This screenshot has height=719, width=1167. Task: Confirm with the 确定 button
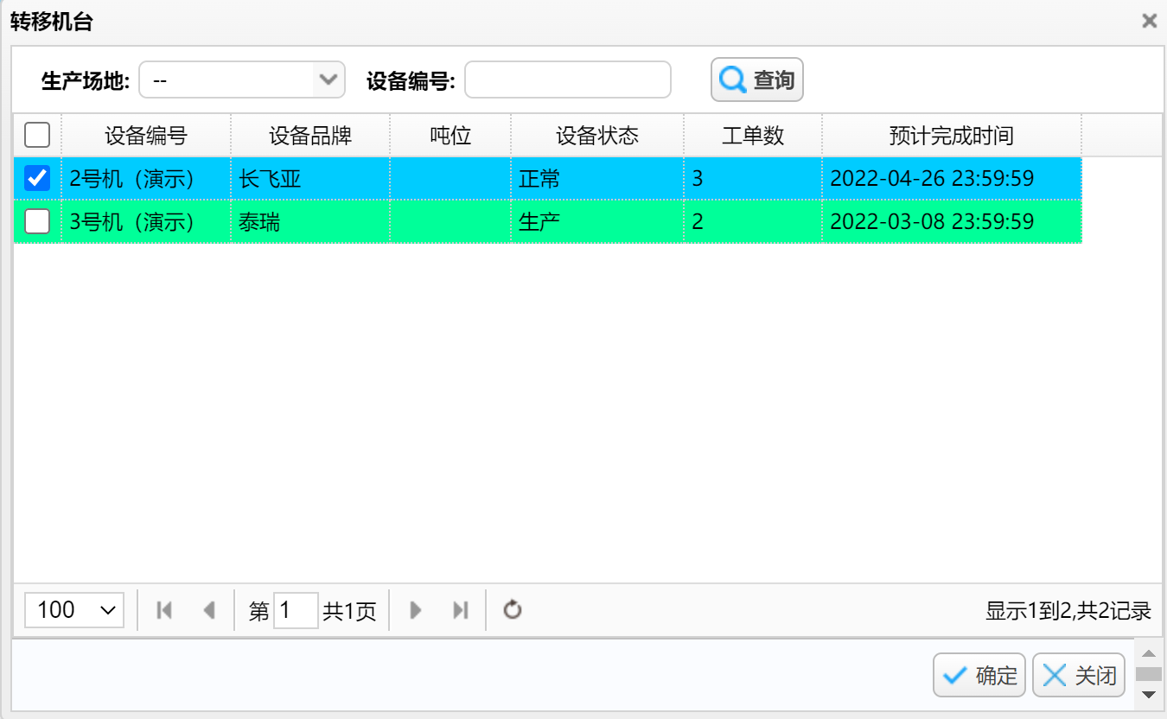point(979,675)
